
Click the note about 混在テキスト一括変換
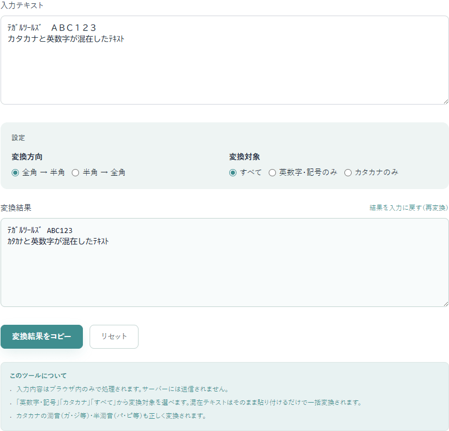click(189, 403)
